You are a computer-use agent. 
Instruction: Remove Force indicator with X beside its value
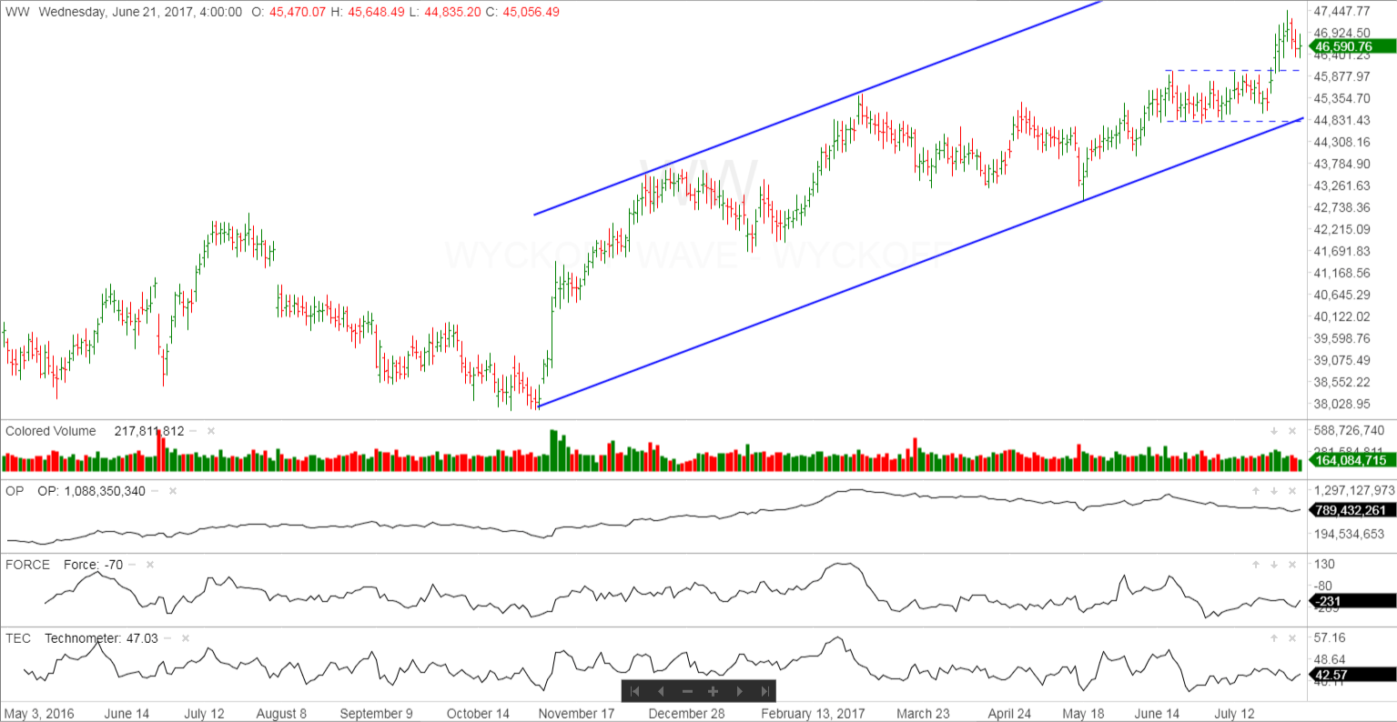(150, 565)
